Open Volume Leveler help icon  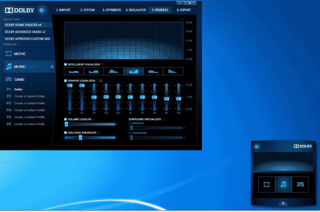[x=93, y=119]
